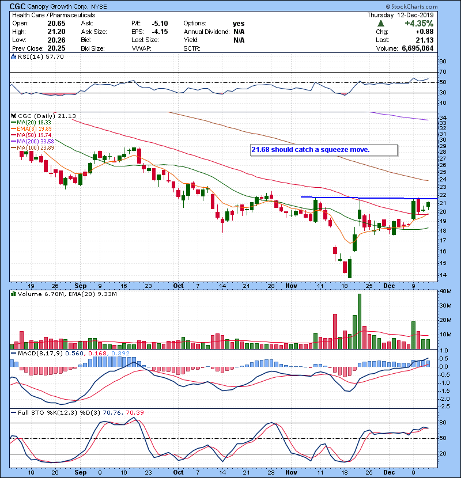The image size is (461, 478).
Task: Click the Last price value 21.13
Action: pos(424,40)
